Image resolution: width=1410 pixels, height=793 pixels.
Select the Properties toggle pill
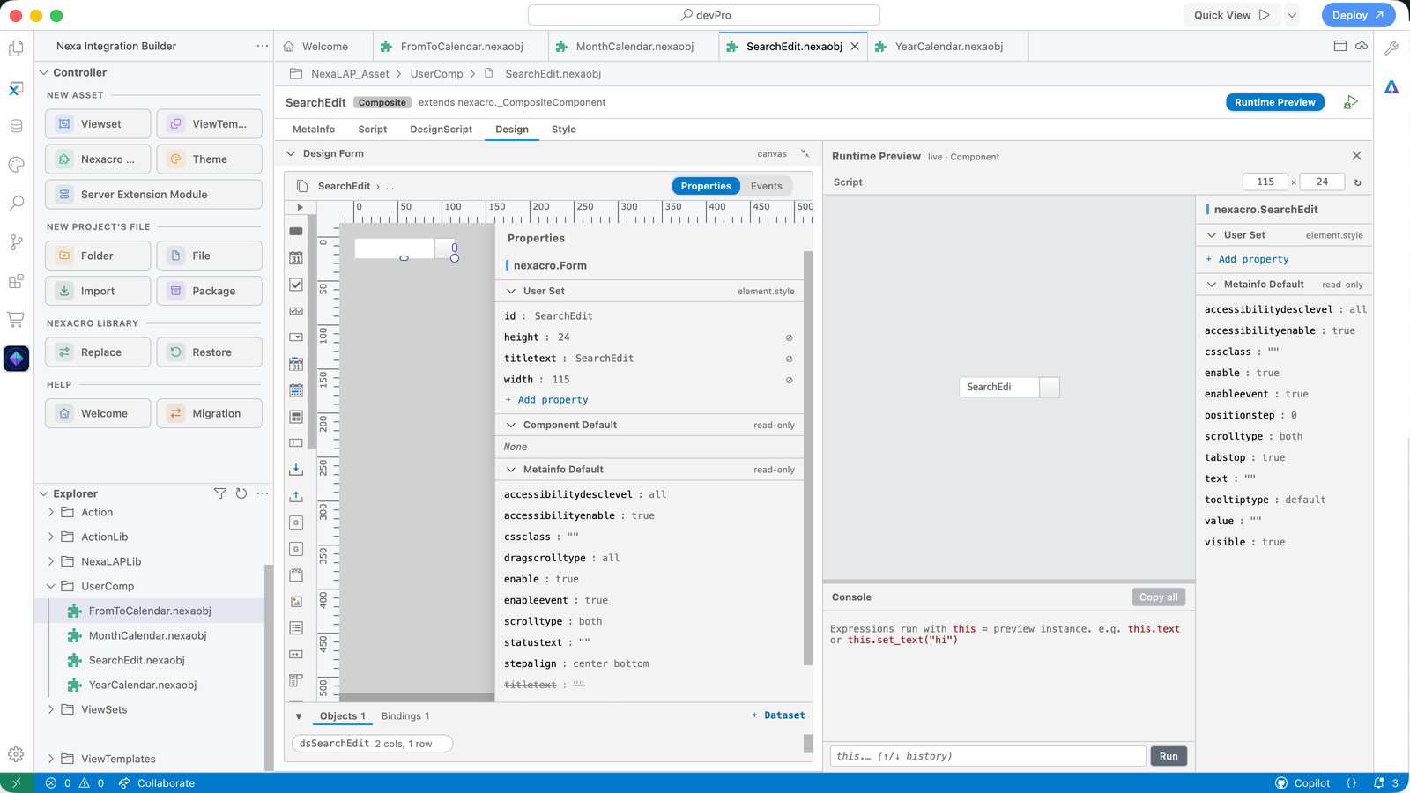tap(706, 186)
